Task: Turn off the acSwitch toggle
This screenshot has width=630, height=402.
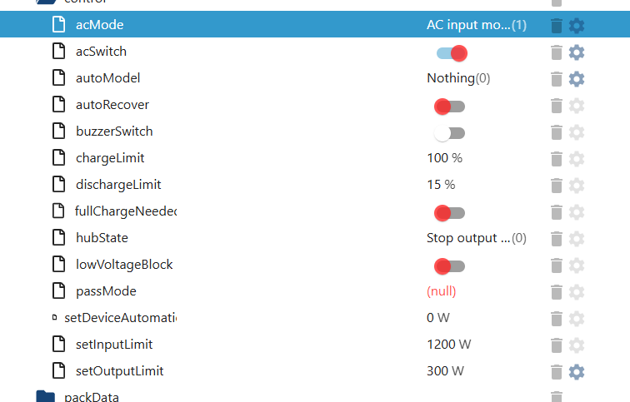Action: point(451,53)
